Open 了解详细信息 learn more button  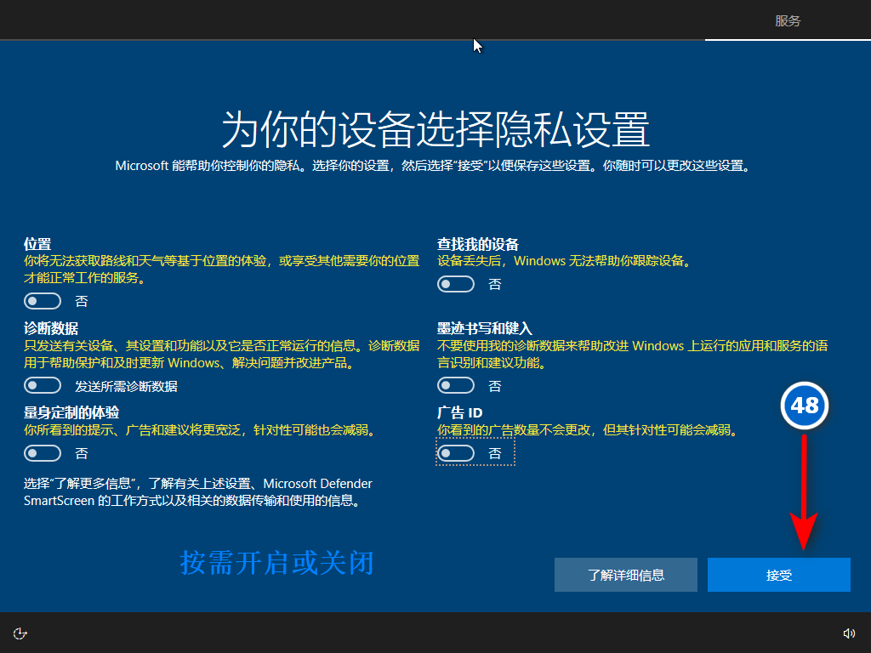click(x=625, y=575)
